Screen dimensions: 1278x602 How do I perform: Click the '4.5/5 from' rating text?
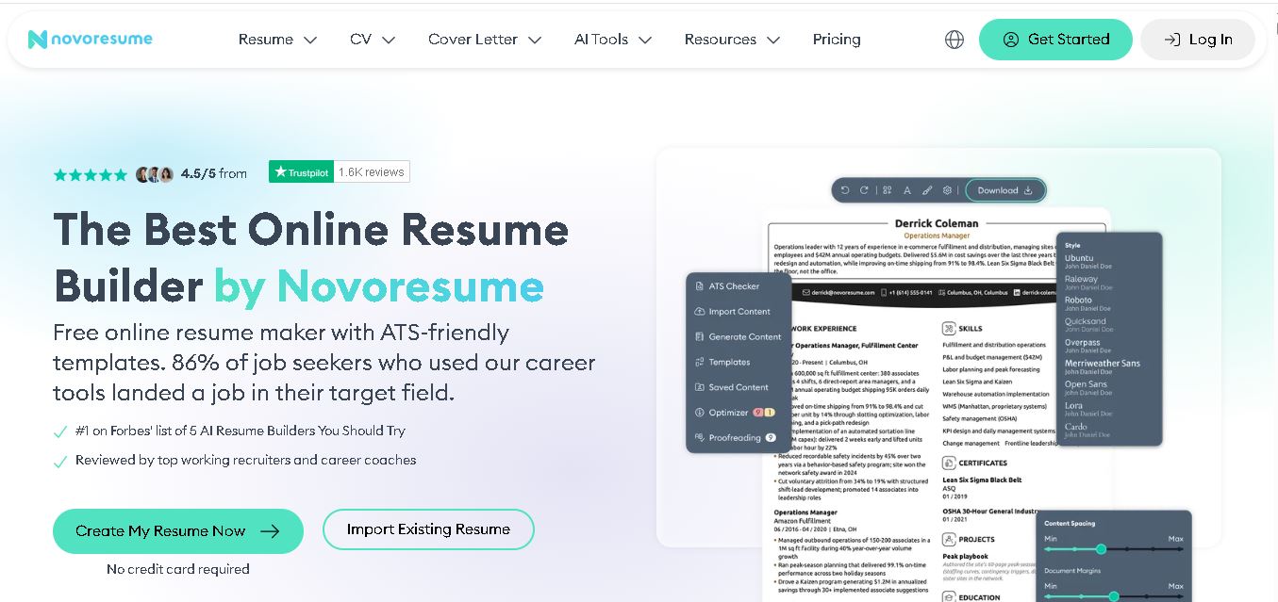(x=214, y=173)
